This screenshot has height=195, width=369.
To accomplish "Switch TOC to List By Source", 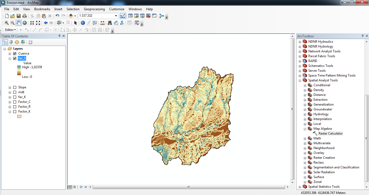I will [11, 42].
